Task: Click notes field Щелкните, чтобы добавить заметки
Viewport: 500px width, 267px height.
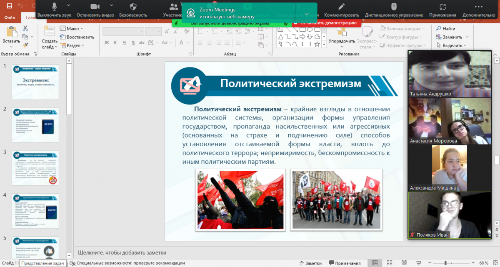Action: (122, 252)
